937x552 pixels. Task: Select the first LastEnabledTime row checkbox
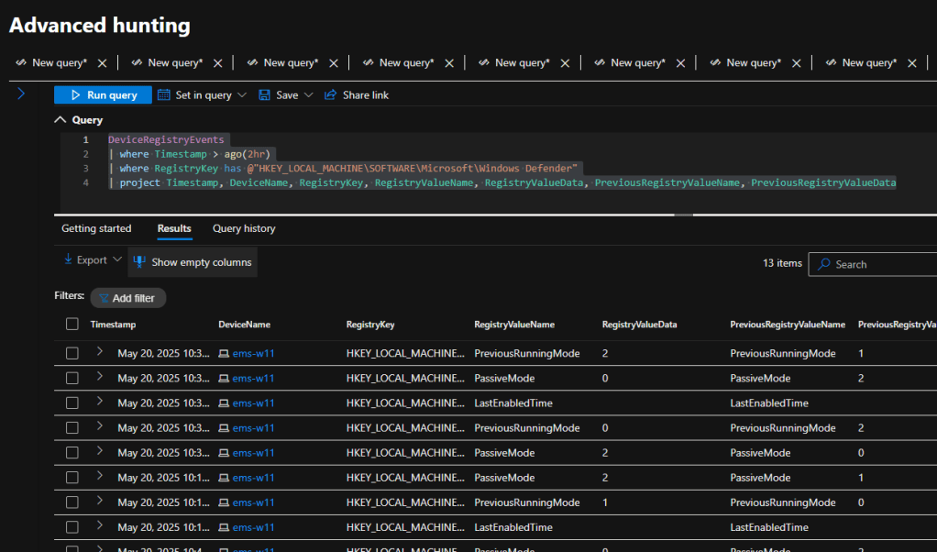(72, 403)
